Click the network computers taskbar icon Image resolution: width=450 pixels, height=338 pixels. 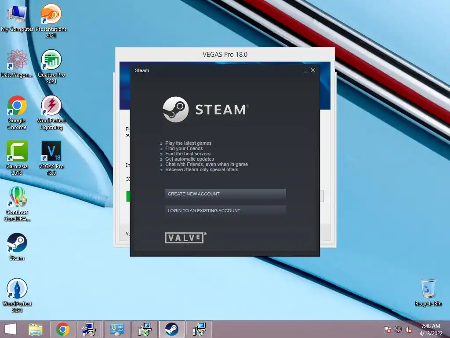tap(90, 329)
